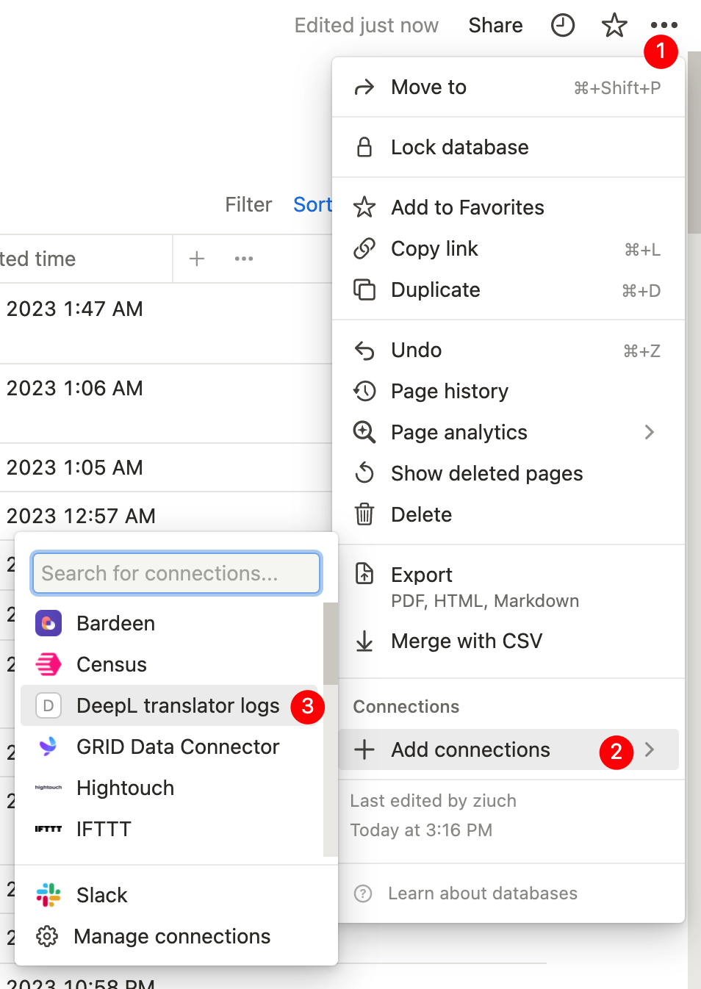Image resolution: width=701 pixels, height=989 pixels.
Task: Click the Hightouch connection icon
Action: (48, 788)
